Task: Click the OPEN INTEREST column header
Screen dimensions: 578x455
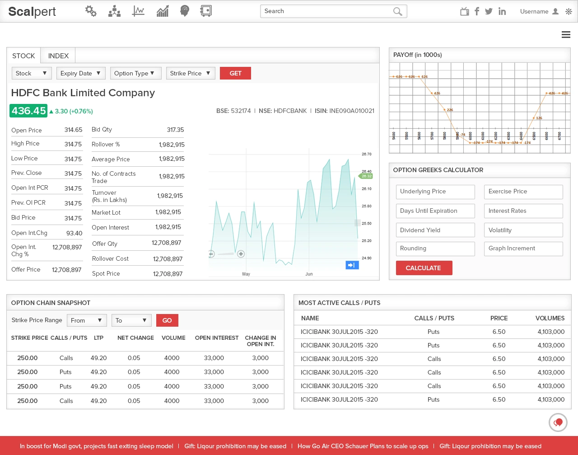Action: click(x=217, y=338)
